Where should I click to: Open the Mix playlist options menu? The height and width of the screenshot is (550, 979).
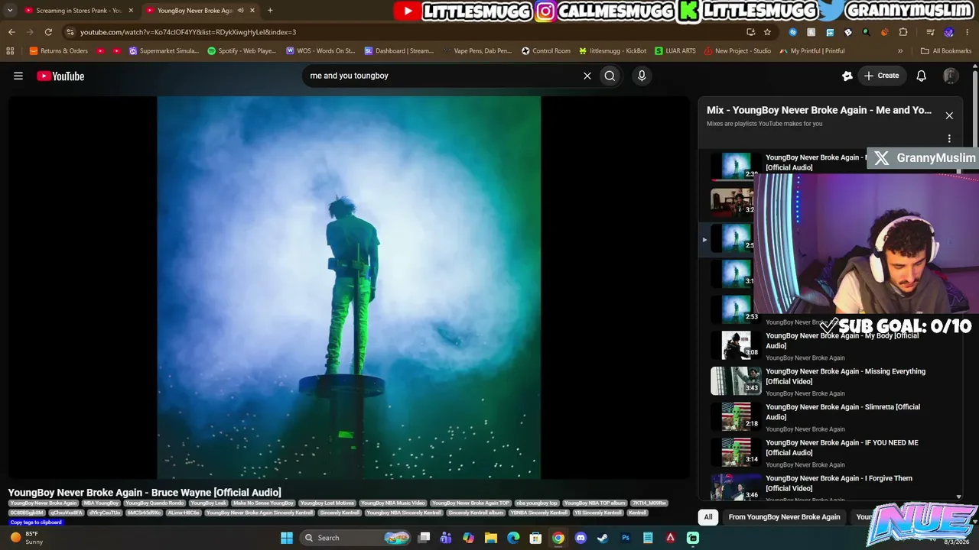click(949, 139)
